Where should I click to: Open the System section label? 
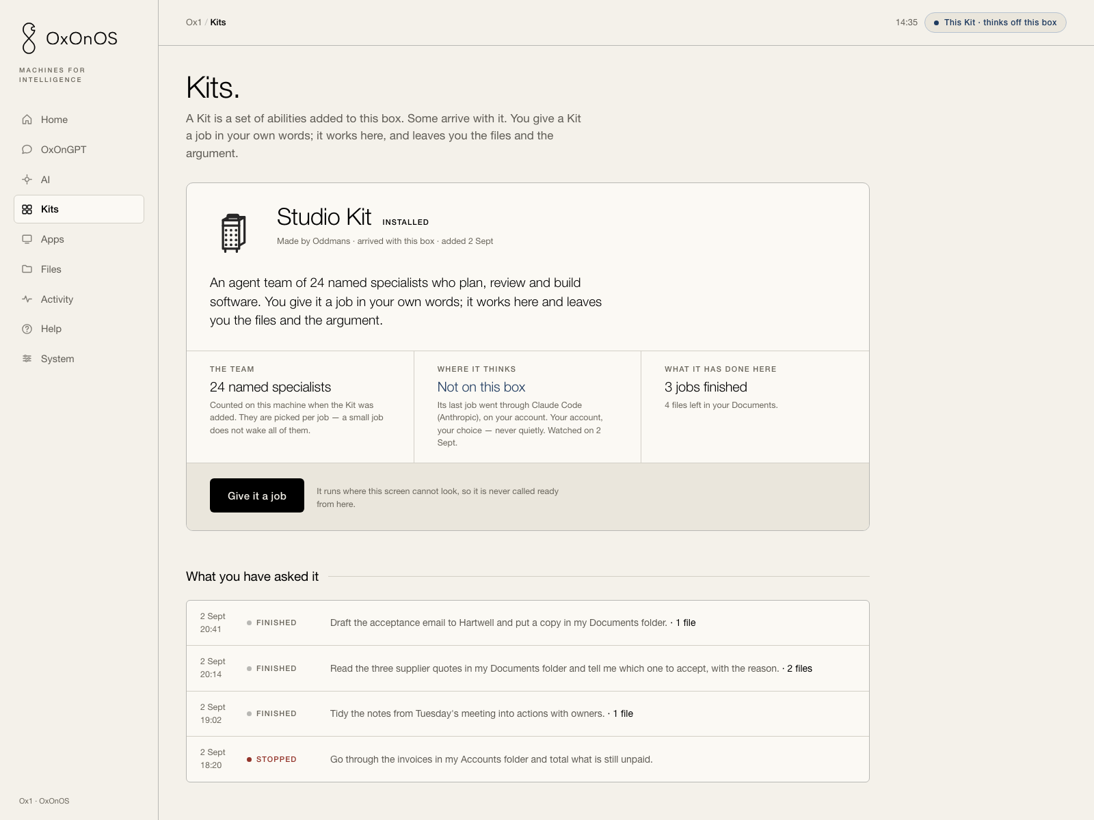pyautogui.click(x=57, y=359)
